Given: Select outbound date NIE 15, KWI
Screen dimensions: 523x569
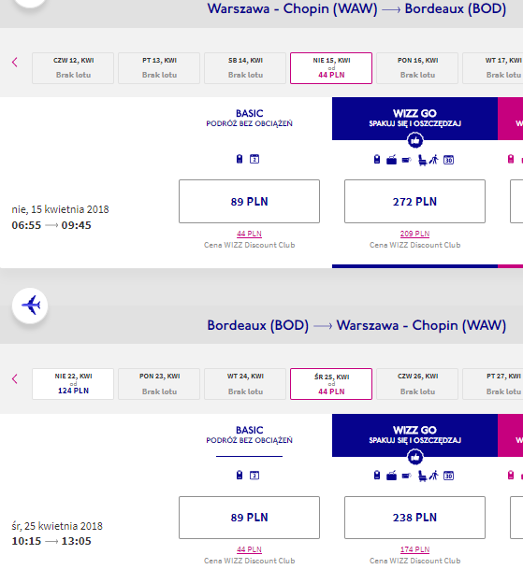Looking at the screenshot, I should coord(331,68).
